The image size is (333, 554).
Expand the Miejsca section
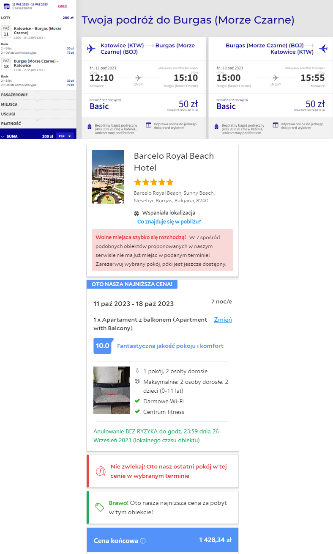[x=37, y=104]
